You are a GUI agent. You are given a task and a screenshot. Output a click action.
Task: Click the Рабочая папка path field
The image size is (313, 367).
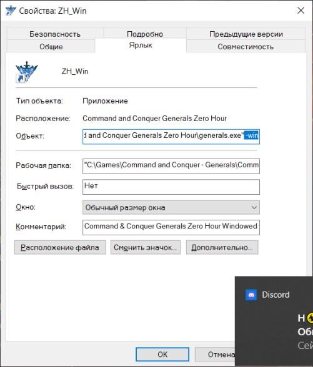tap(171, 166)
